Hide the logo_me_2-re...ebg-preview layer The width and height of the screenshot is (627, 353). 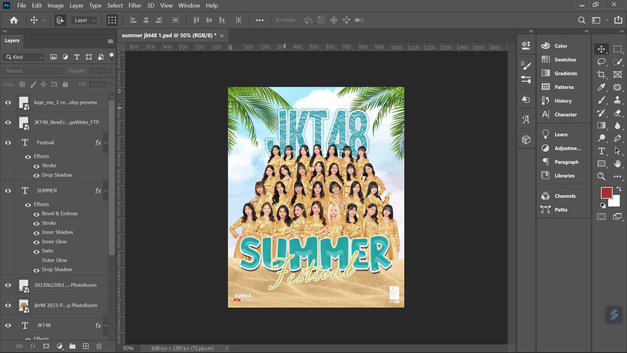(8, 103)
